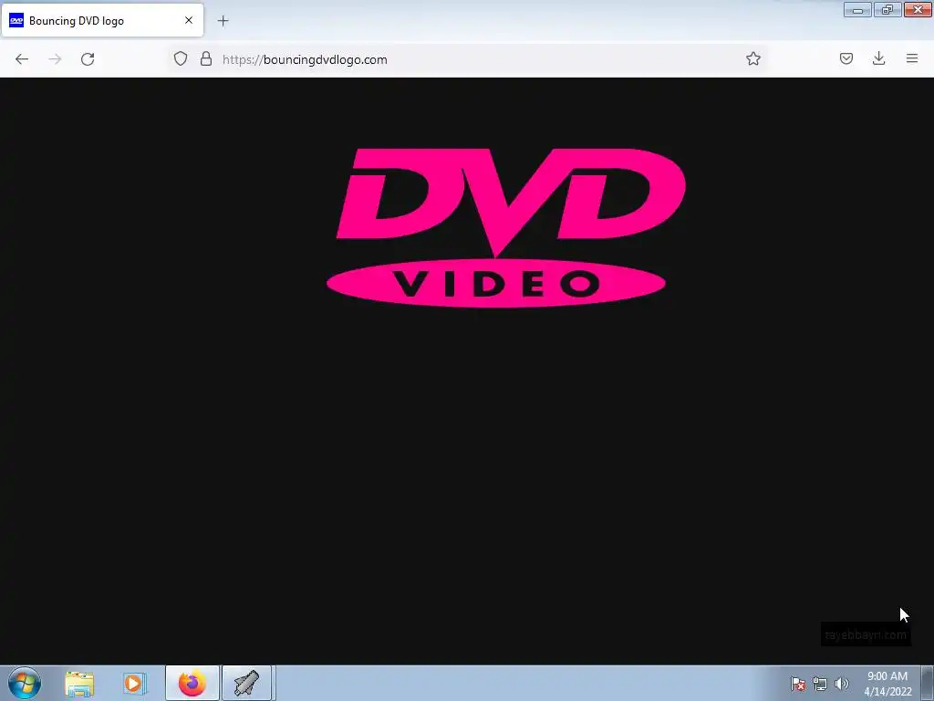This screenshot has height=701, width=934.
Task: Open the clock showing 9:00 AM
Action: click(x=887, y=683)
